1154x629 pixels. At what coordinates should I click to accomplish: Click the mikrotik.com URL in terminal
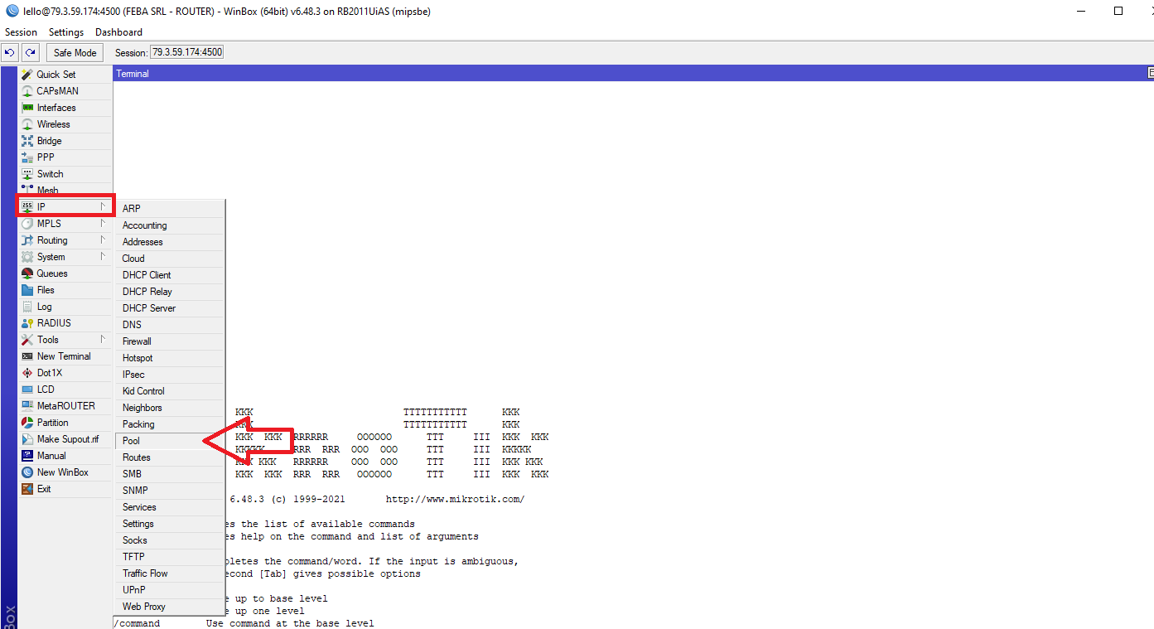point(455,499)
